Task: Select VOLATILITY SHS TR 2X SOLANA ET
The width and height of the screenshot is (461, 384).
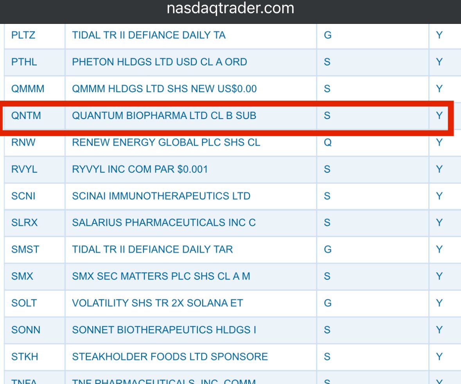Action: pyautogui.click(x=157, y=303)
